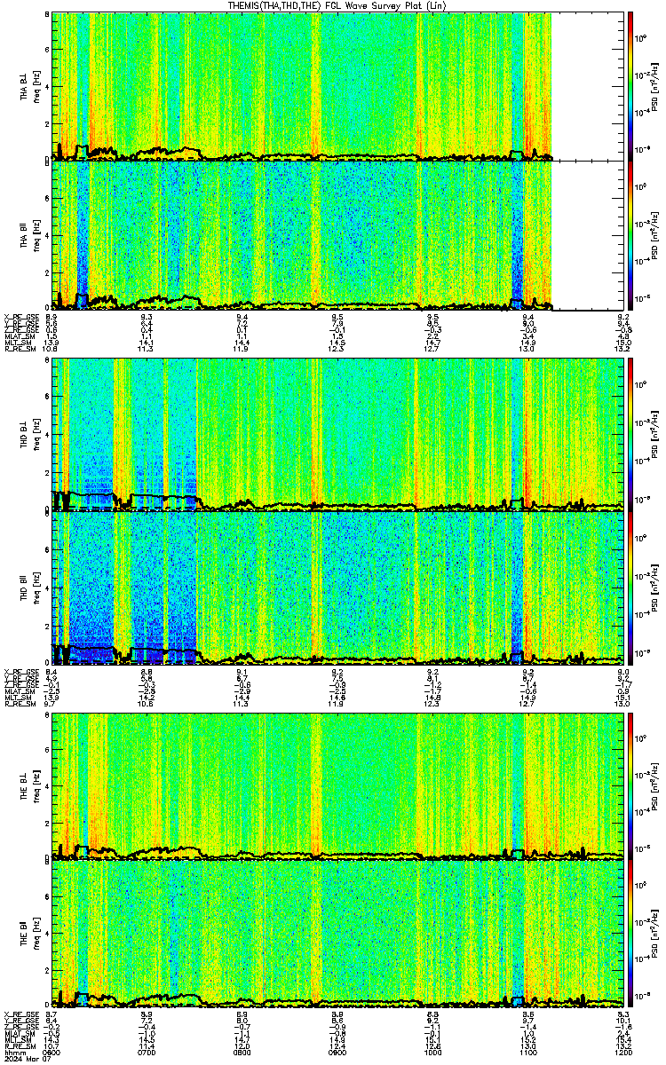Click the PSD color bar beside THD B-perpendicular
666x1065 pixels.
pyautogui.click(x=630, y=434)
